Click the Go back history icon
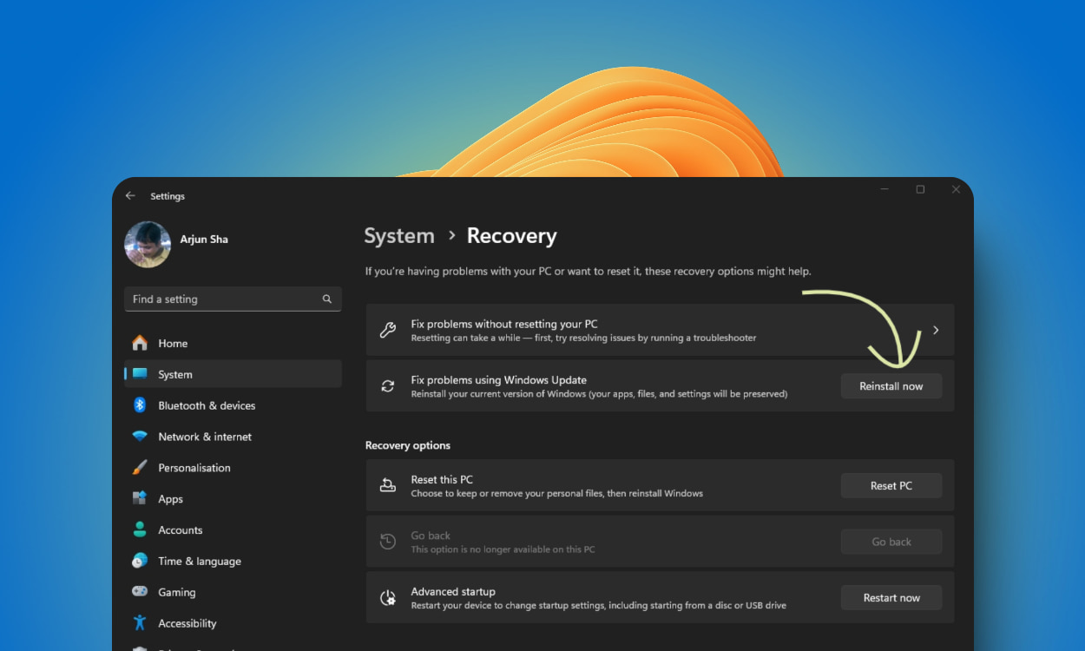This screenshot has width=1085, height=651. coord(388,542)
